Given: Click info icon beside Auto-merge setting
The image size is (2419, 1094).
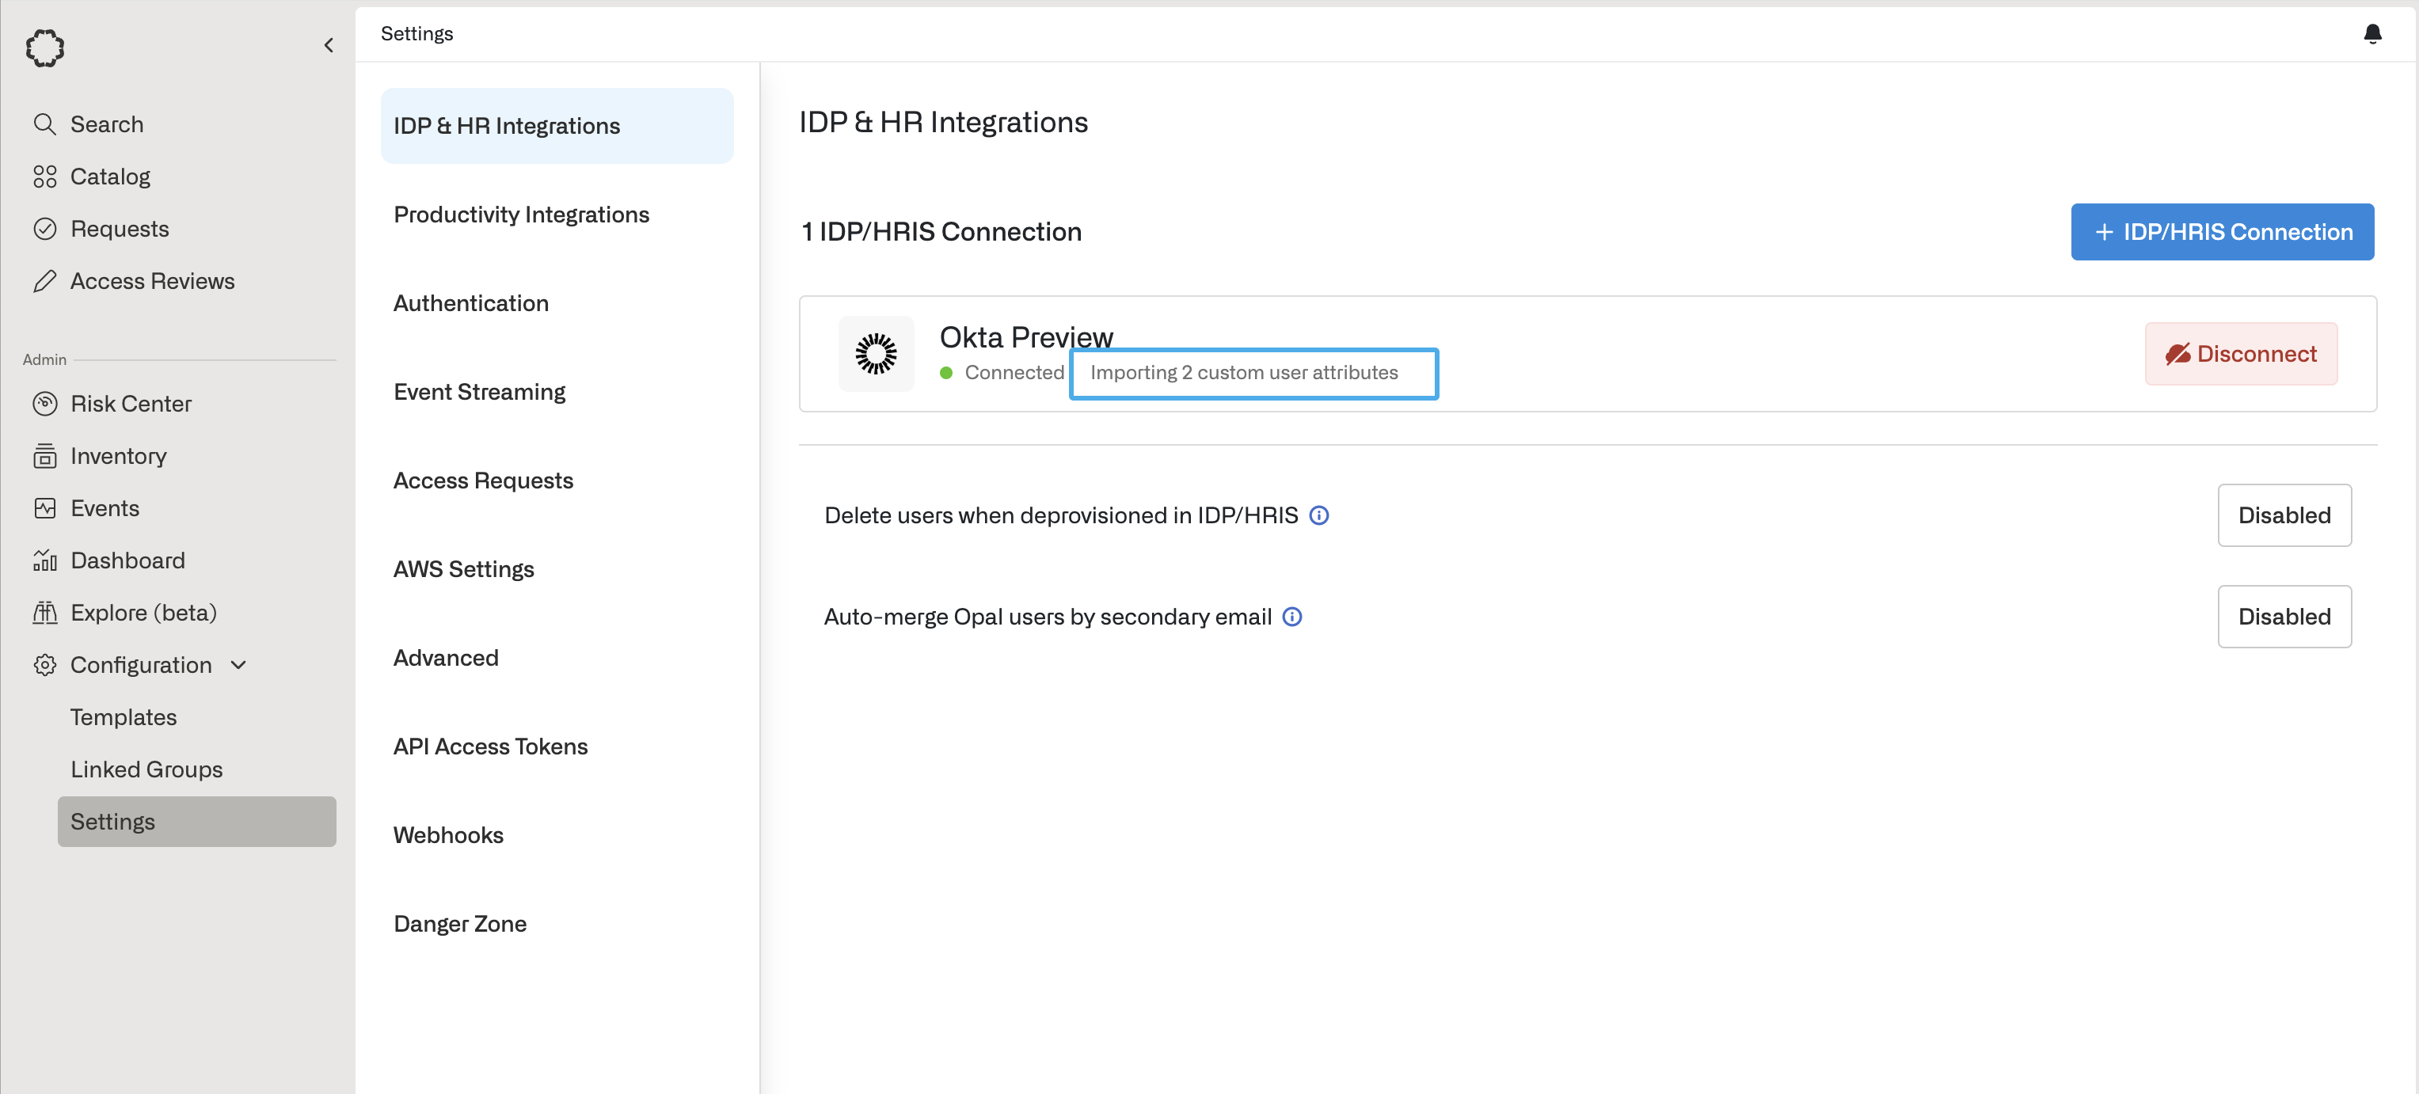Looking at the screenshot, I should pyautogui.click(x=1292, y=617).
